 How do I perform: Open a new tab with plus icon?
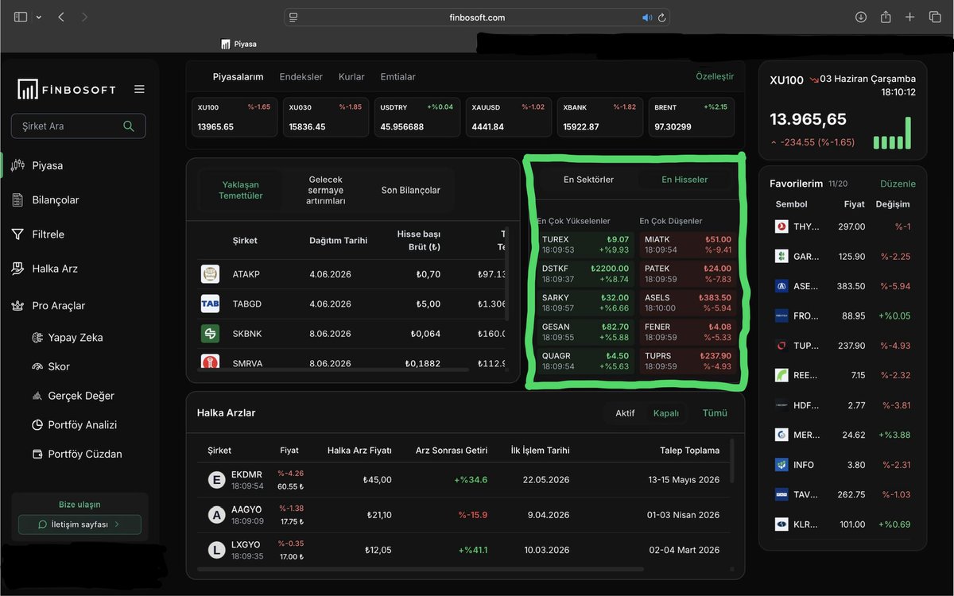click(x=910, y=17)
